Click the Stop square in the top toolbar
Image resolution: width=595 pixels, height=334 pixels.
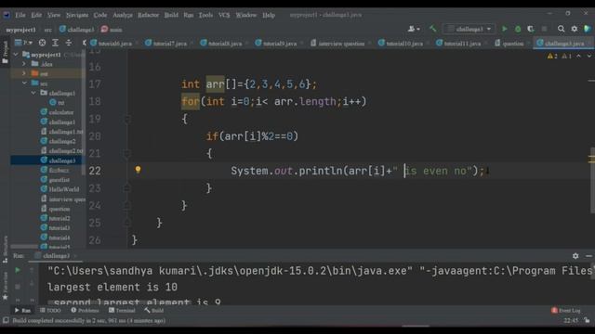click(544, 29)
